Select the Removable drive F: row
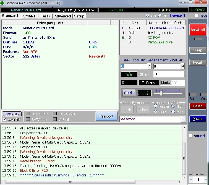Screen dimensions: 209x185 [x=153, y=42]
